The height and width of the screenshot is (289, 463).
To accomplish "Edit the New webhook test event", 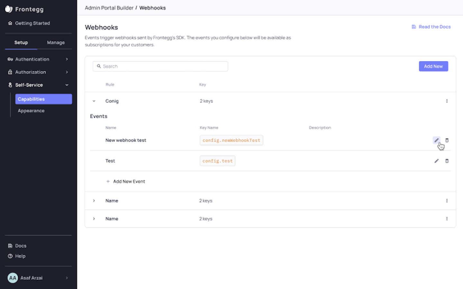I will coord(436,140).
